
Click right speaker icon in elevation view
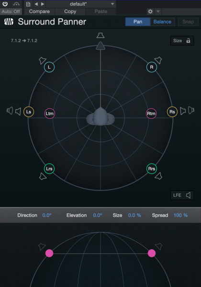point(159,246)
